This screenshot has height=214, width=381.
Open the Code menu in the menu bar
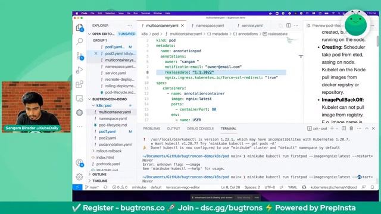[x=85, y=13]
